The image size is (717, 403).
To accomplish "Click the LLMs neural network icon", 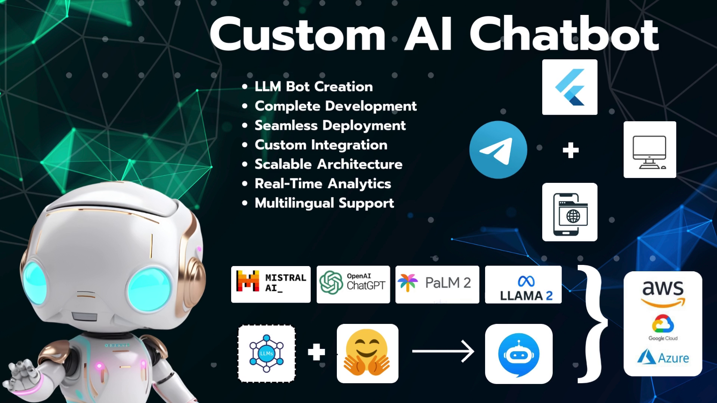I will coord(267,353).
